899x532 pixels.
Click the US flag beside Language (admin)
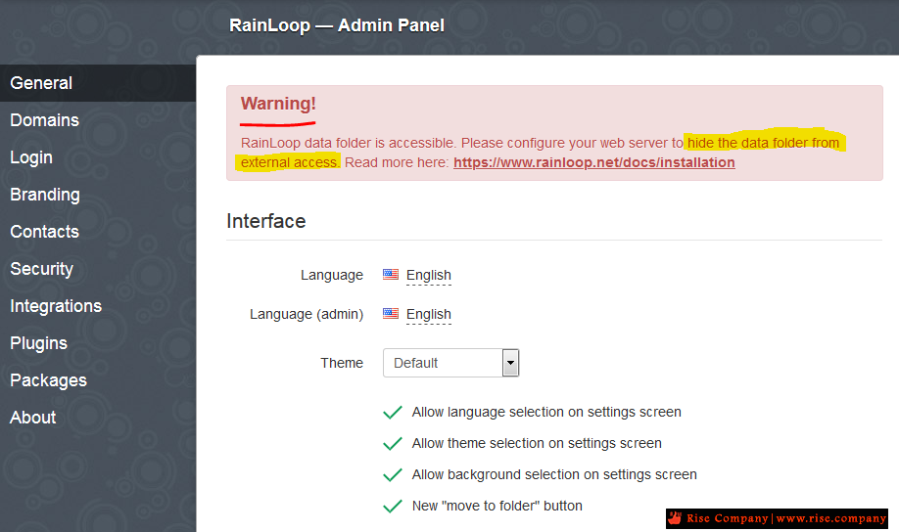click(x=391, y=313)
